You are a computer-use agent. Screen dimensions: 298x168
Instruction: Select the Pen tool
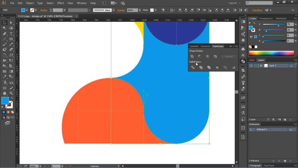[x=4, y=34]
